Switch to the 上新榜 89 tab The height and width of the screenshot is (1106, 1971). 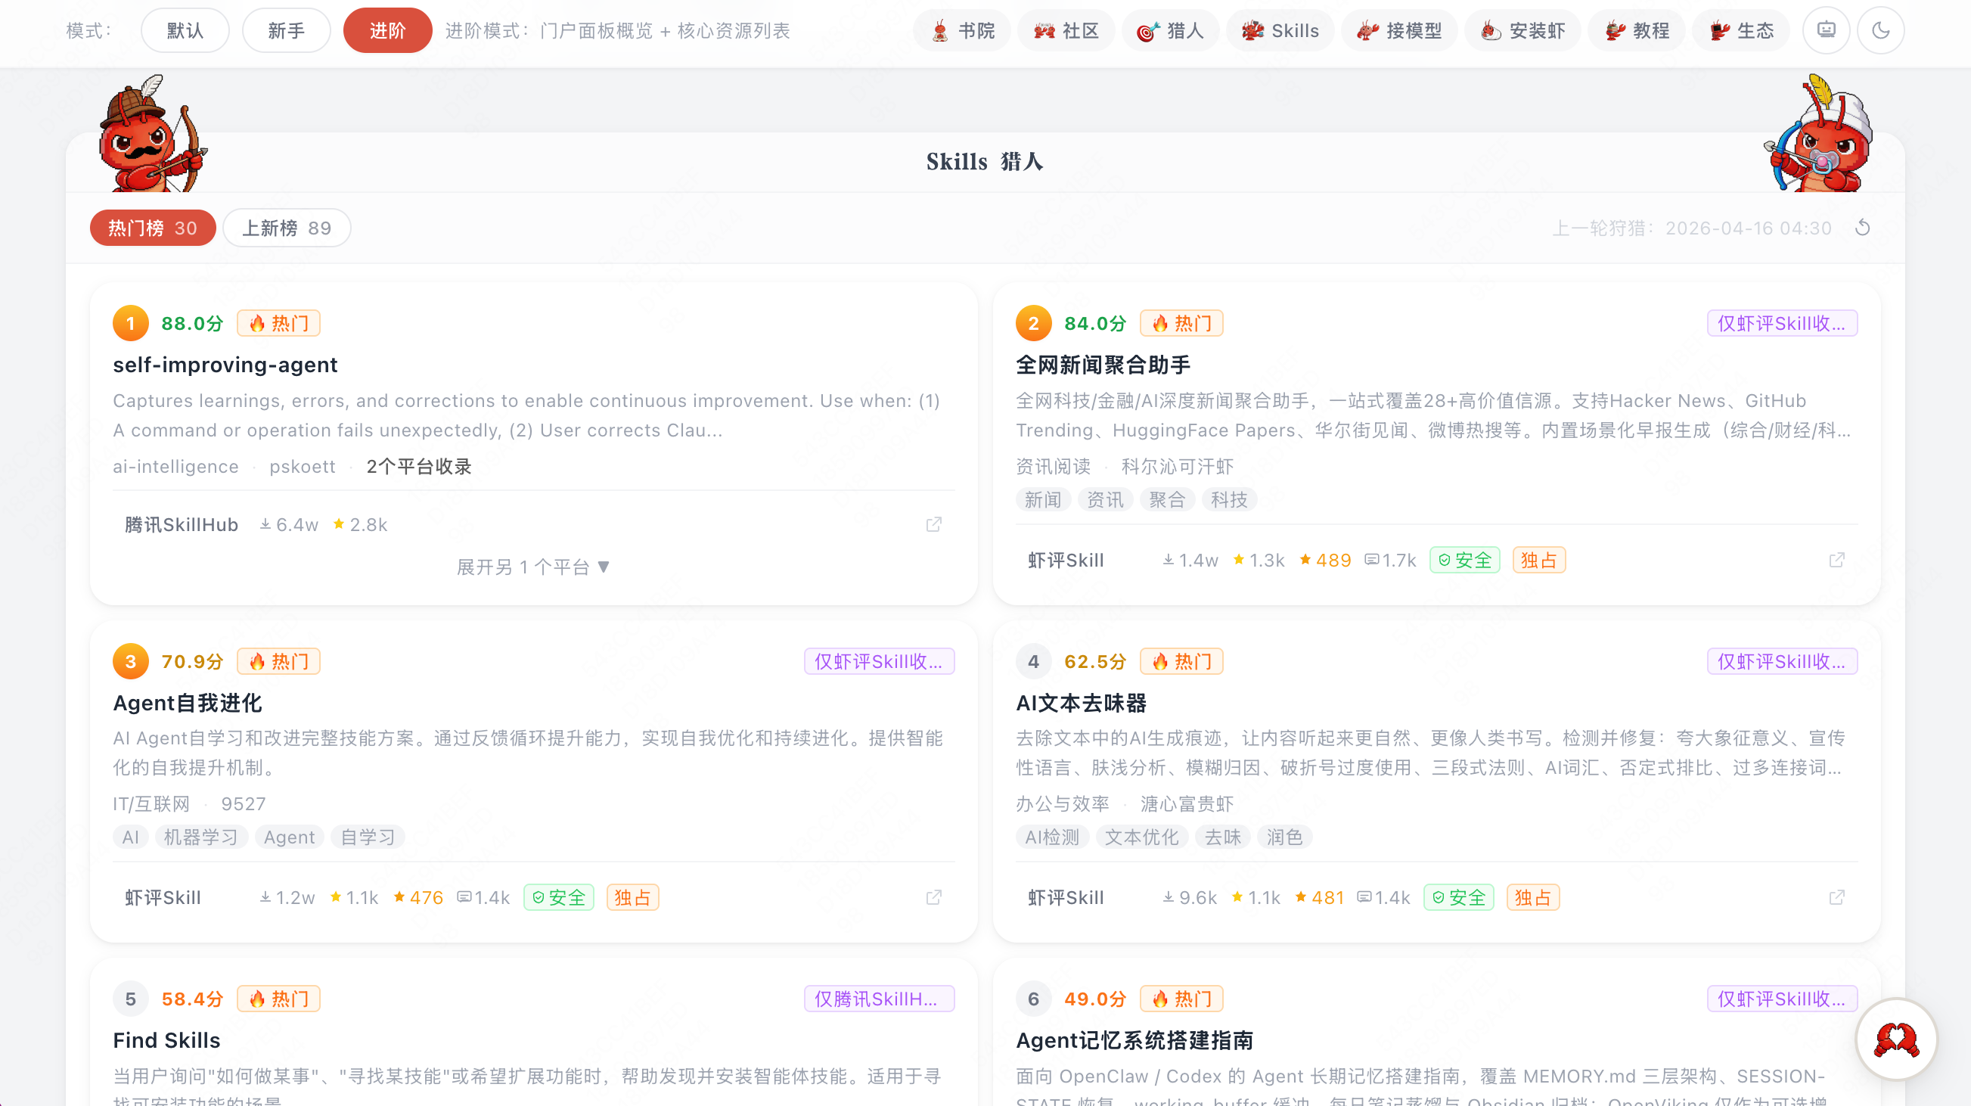click(286, 228)
